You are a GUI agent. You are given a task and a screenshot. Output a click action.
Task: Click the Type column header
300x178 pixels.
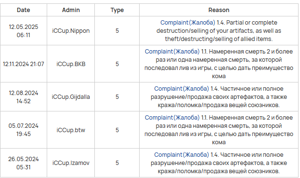(x=117, y=10)
